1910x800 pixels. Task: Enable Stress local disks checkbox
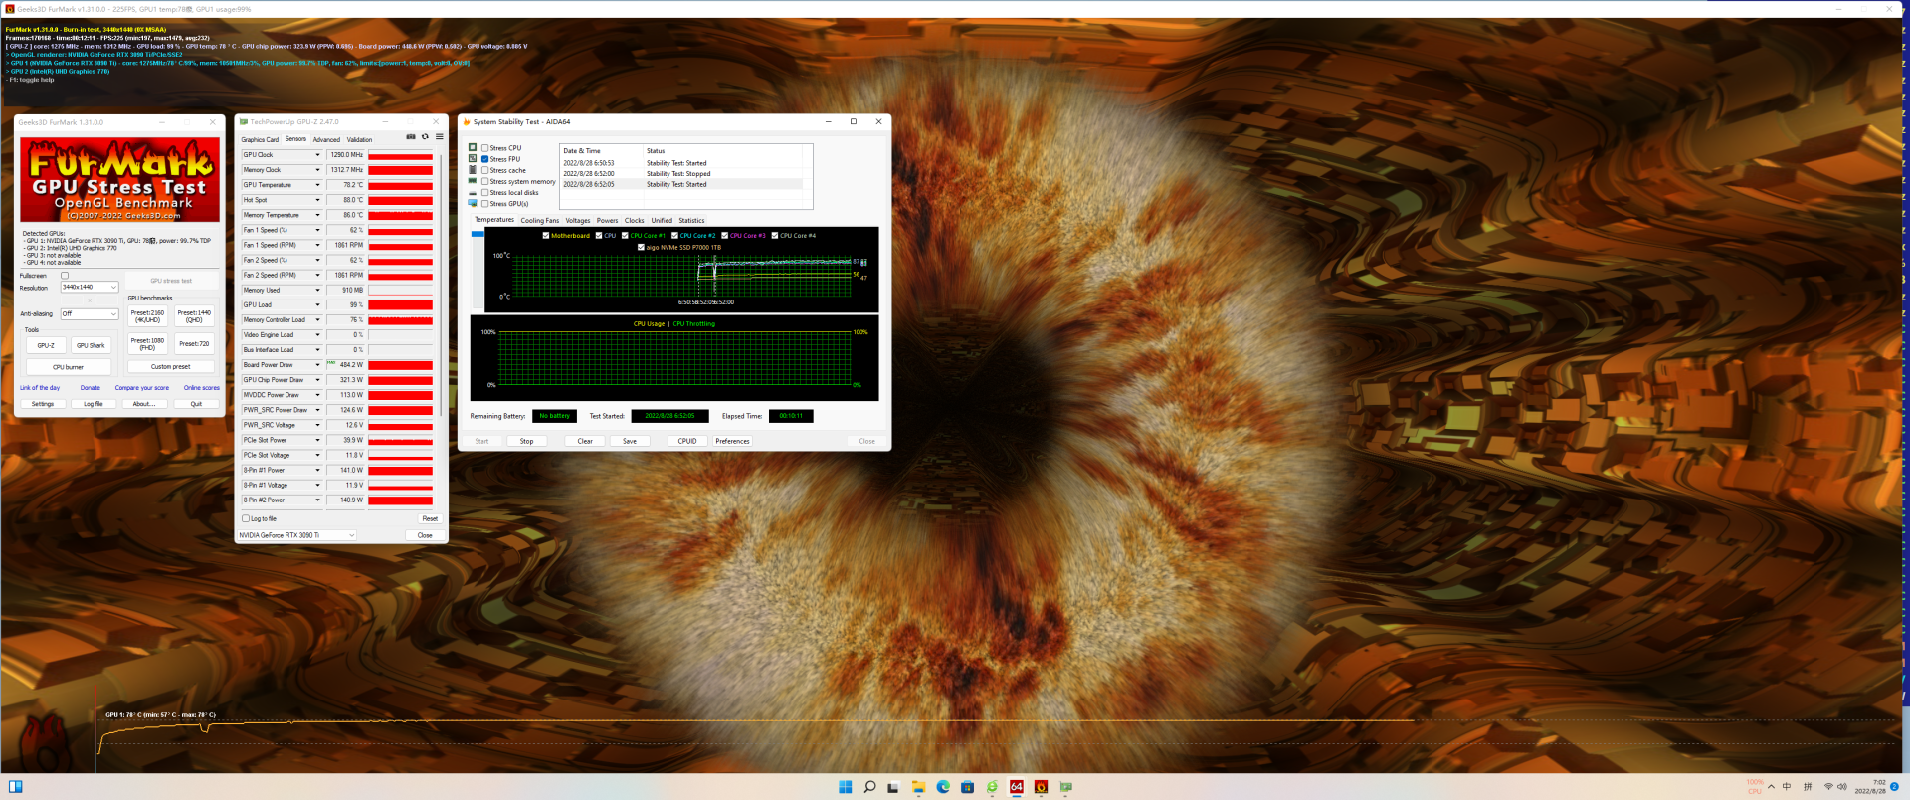(484, 192)
